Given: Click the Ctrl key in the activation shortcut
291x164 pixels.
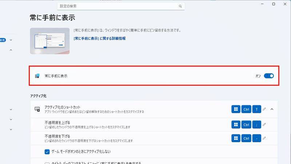Looking at the screenshot, I should [x=246, y=109].
